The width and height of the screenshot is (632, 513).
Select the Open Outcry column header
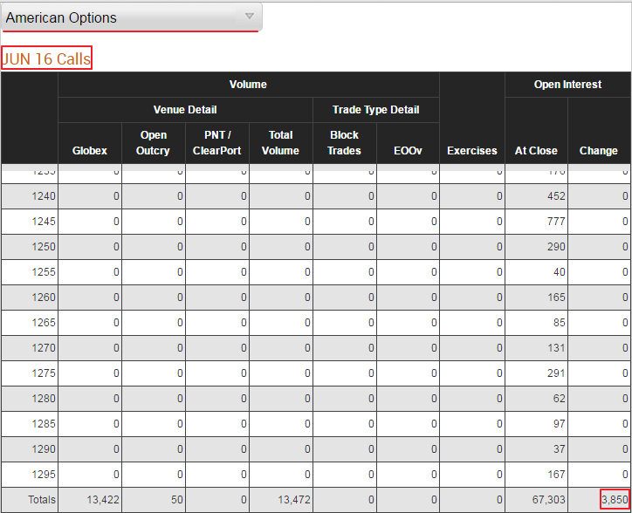click(153, 143)
